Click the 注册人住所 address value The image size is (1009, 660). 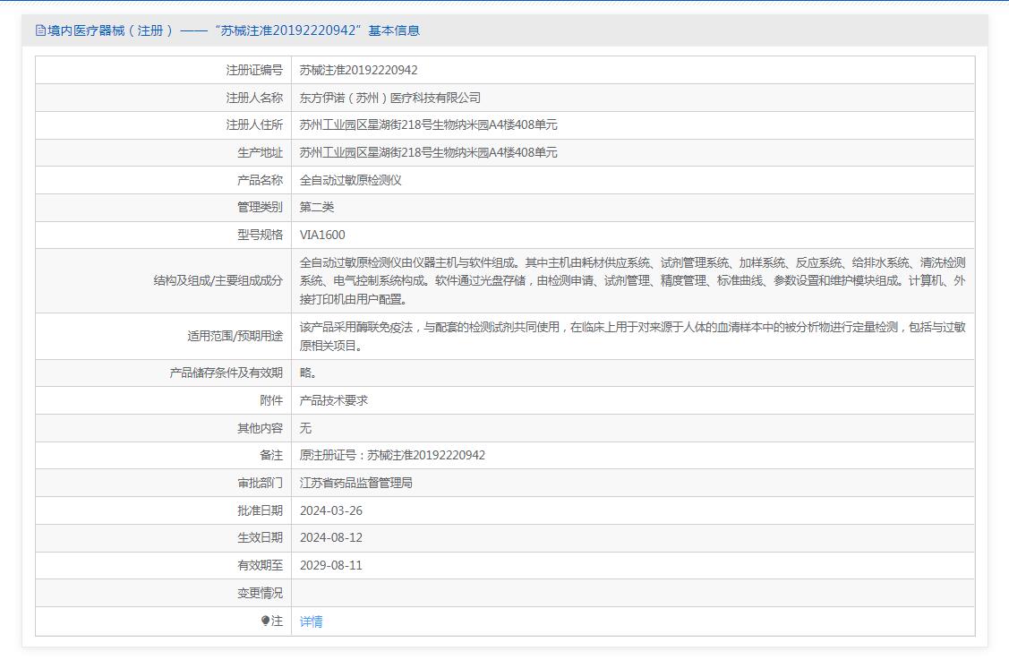pyautogui.click(x=428, y=124)
